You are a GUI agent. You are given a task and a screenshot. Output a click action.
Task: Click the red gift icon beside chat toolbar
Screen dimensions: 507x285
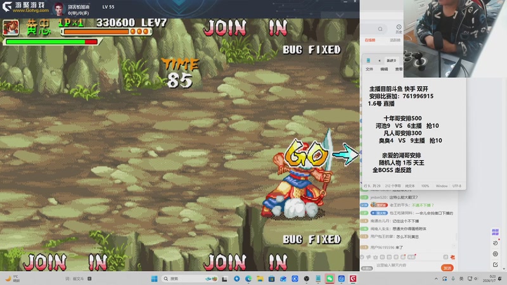[x=452, y=257]
